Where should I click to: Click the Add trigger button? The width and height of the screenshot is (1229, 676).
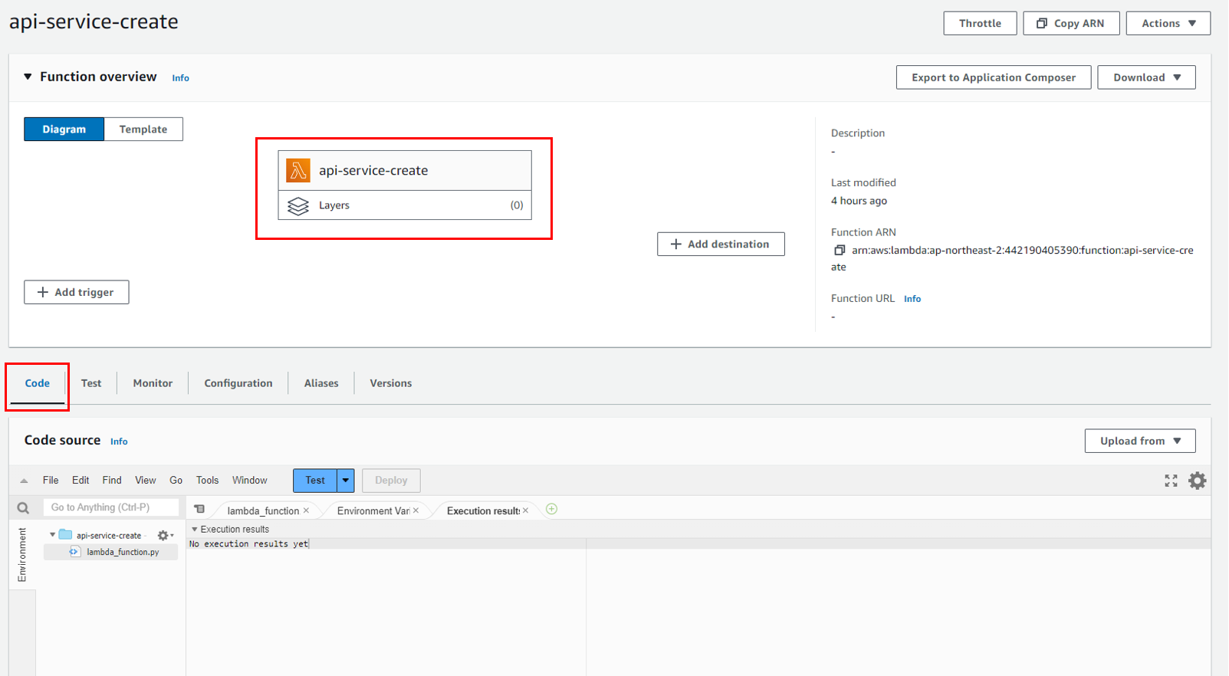click(77, 292)
